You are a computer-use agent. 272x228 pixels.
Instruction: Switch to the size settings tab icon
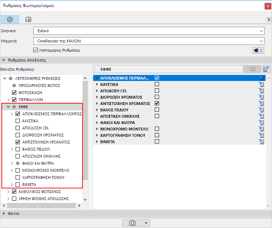[28, 19]
